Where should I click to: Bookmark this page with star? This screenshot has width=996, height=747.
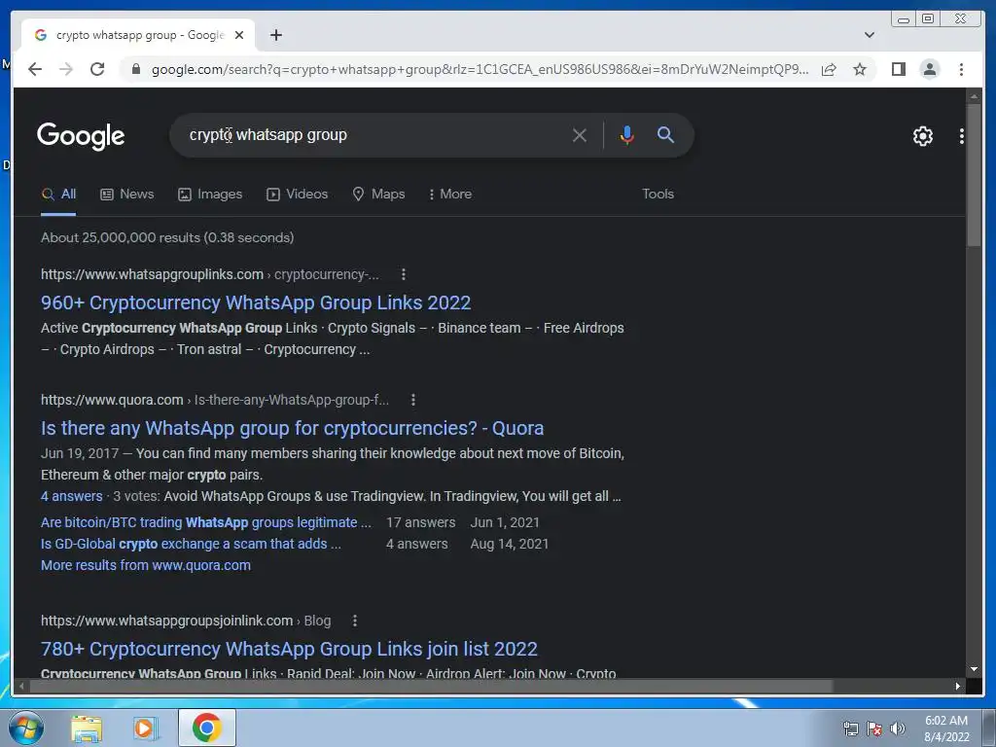click(860, 69)
